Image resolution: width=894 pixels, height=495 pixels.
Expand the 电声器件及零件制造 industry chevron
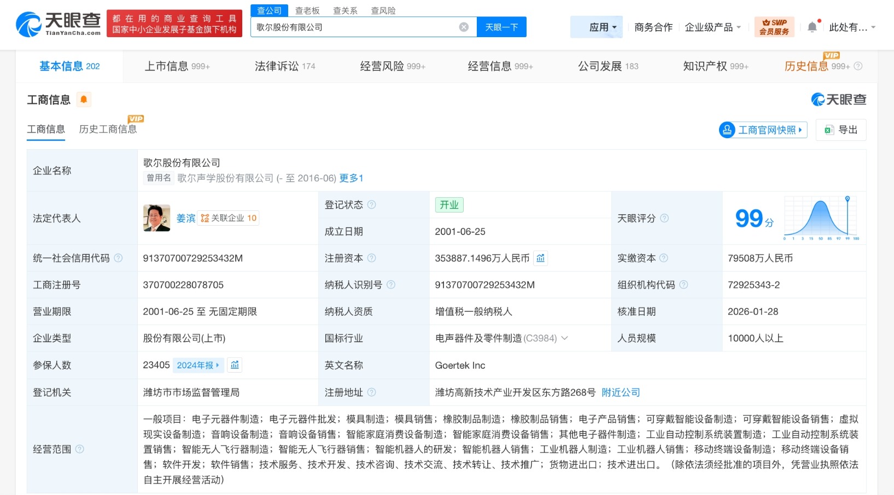click(x=565, y=338)
